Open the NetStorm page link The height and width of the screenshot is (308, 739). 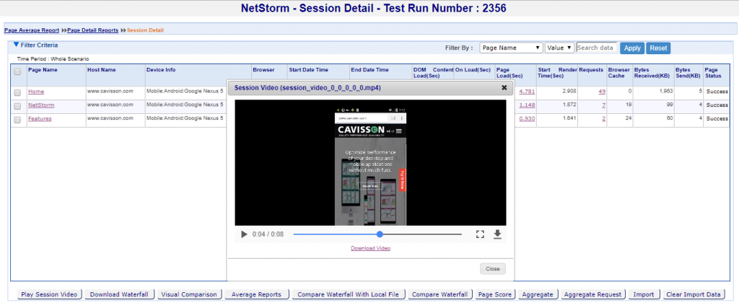tap(41, 105)
